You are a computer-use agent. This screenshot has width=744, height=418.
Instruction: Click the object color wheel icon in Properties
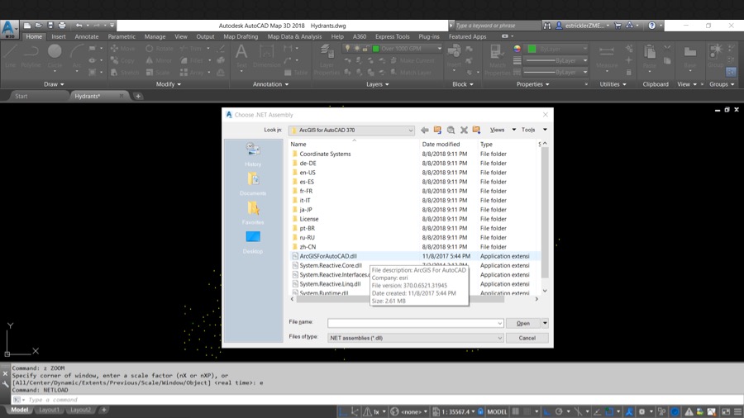[517, 49]
